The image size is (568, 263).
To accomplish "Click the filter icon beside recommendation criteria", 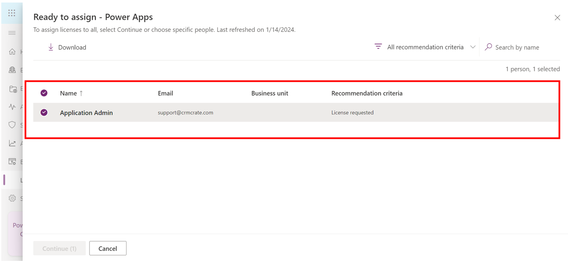I will tap(378, 47).
